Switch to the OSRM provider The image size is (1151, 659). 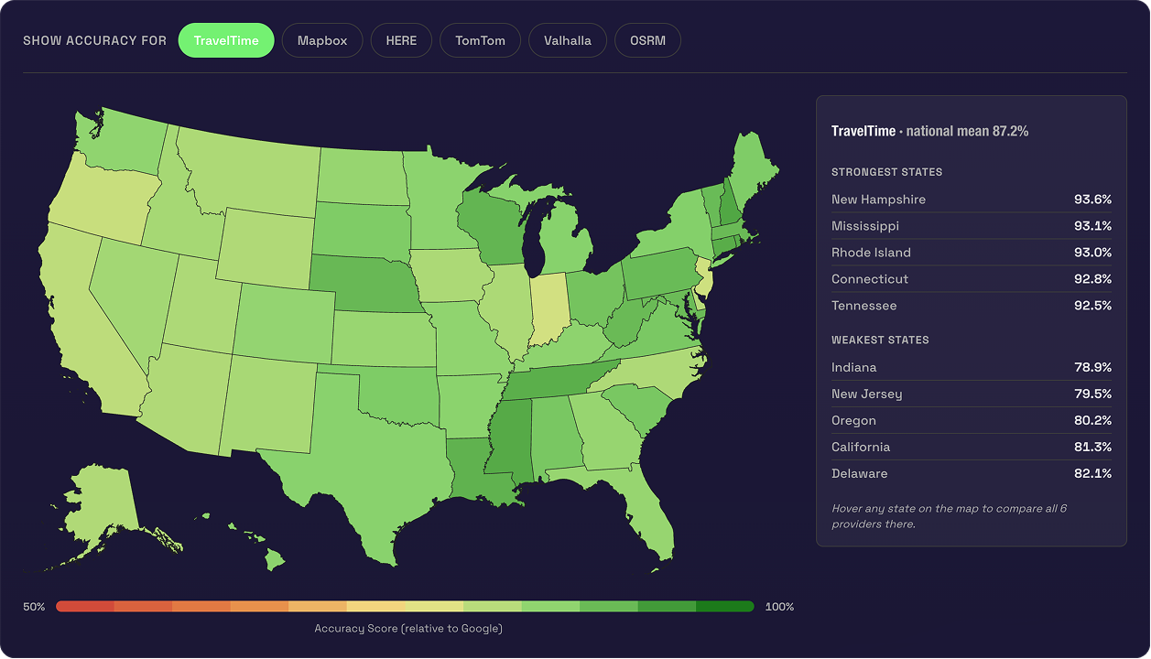pyautogui.click(x=647, y=40)
